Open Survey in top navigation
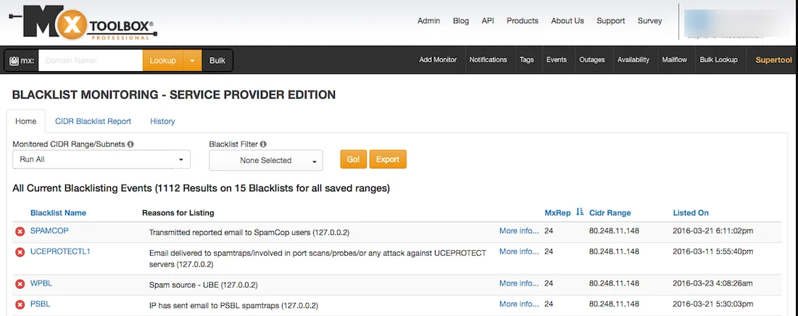This screenshot has height=316, width=798. (x=650, y=21)
